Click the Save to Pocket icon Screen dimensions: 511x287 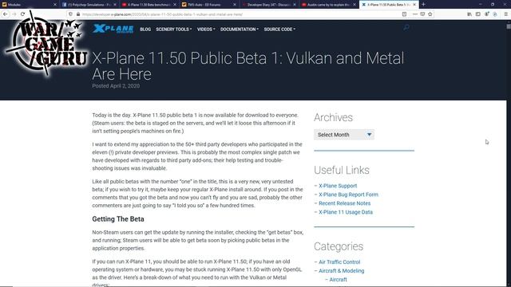point(422,14)
